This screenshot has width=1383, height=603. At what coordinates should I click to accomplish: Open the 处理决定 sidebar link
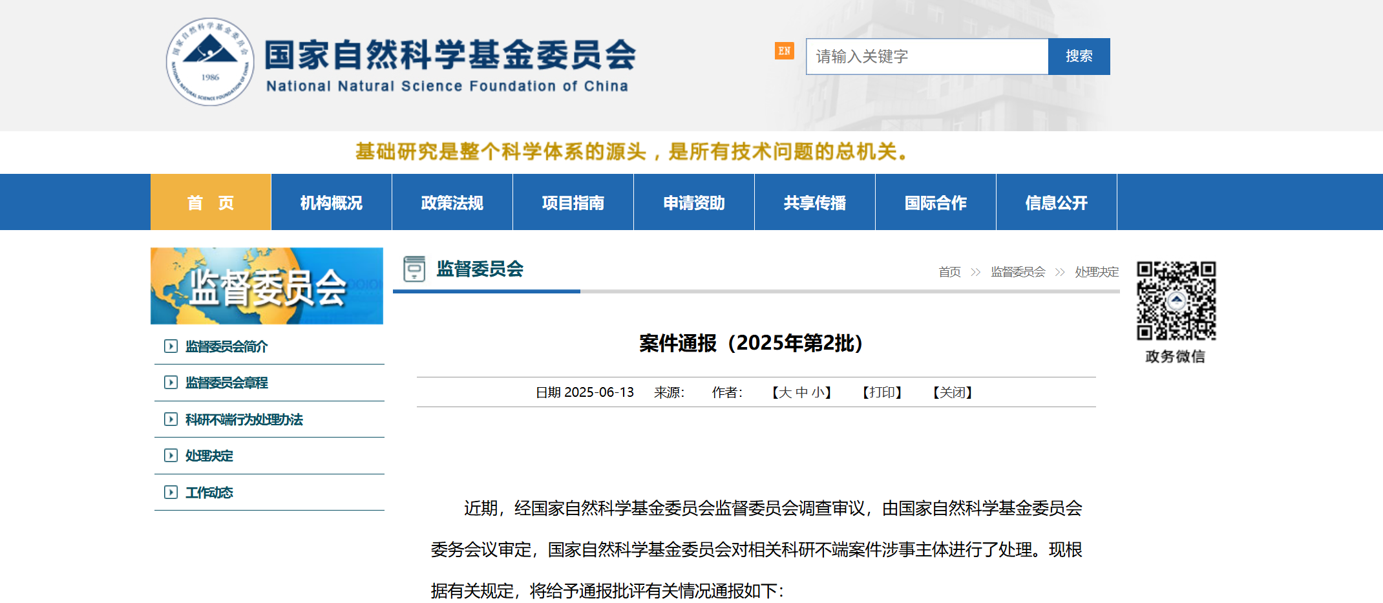pos(209,456)
